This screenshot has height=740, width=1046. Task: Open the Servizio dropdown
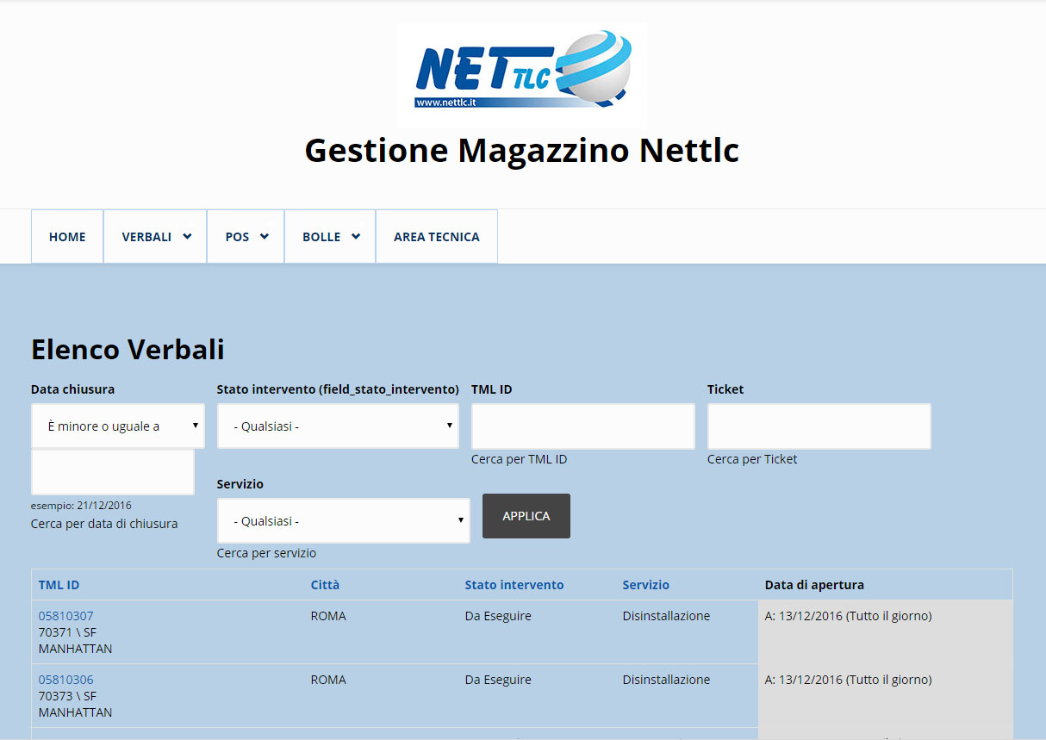coord(344,520)
